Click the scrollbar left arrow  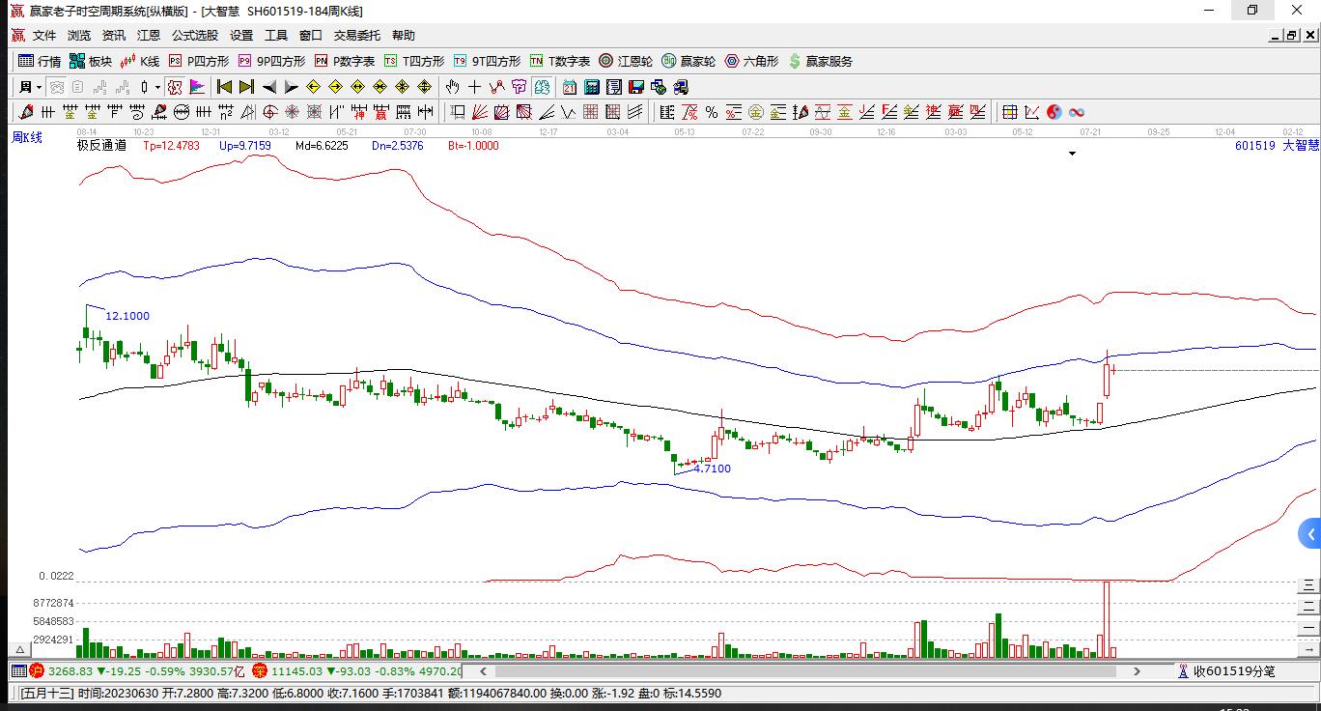[x=483, y=670]
